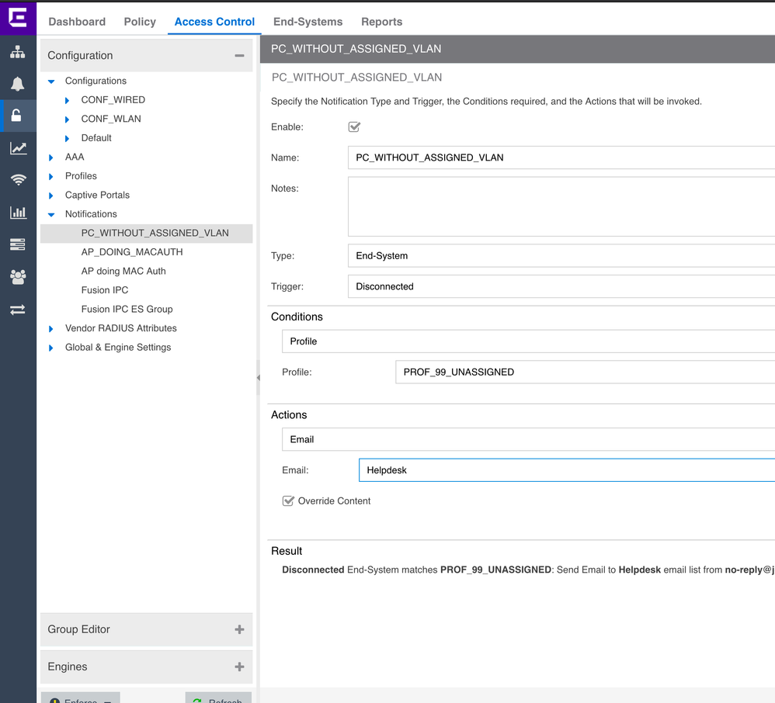Collapse the Notifications tree node
The width and height of the screenshot is (775, 703).
tap(51, 214)
